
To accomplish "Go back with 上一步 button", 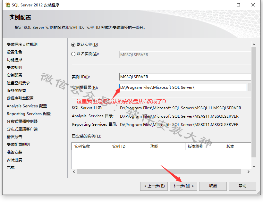I will point(154,186).
